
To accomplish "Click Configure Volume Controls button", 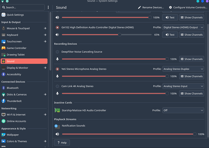I will point(188,8).
